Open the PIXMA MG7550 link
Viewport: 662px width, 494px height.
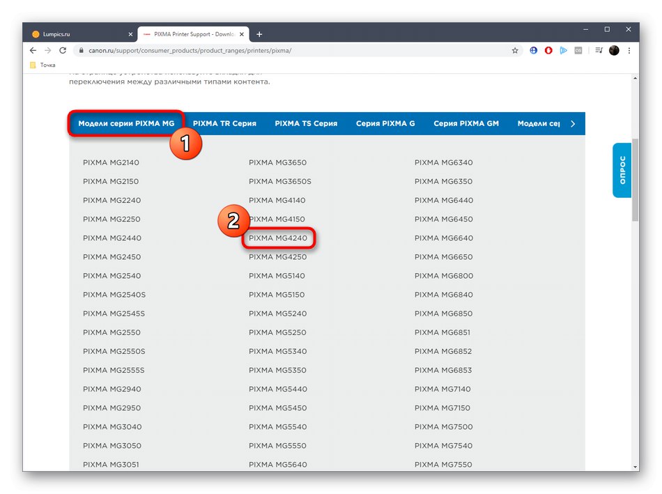pos(443,465)
